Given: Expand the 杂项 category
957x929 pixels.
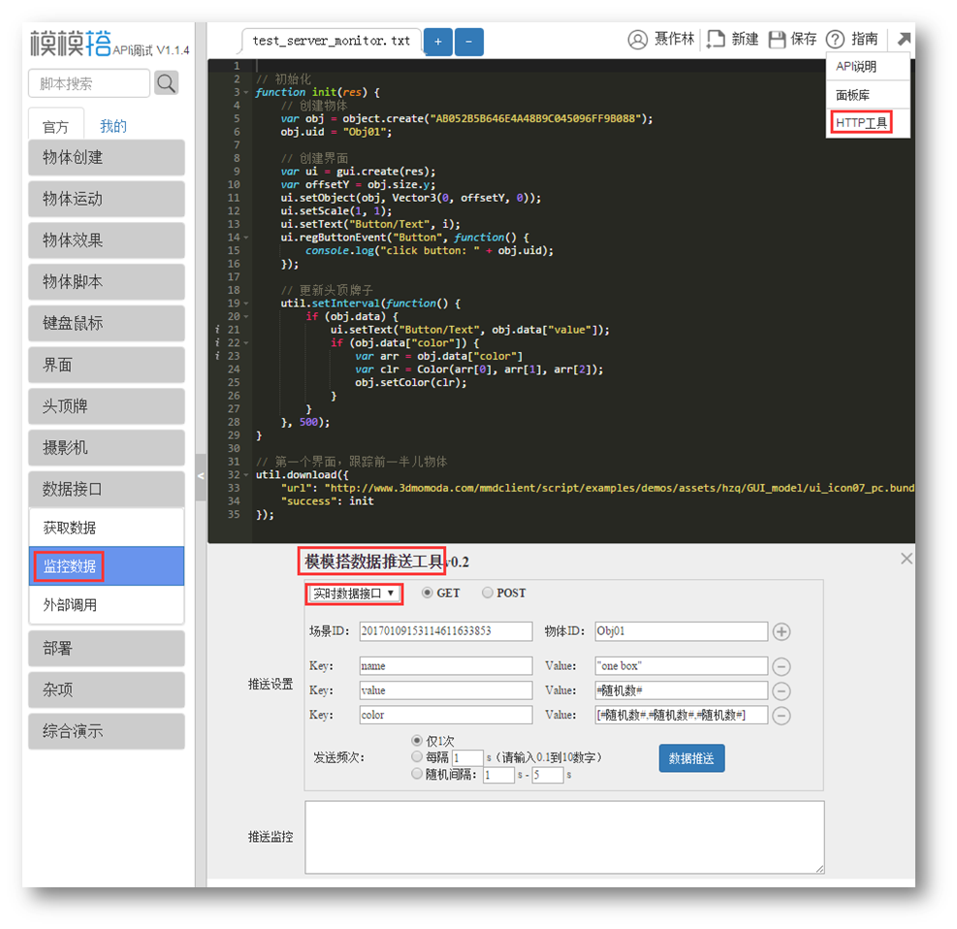Looking at the screenshot, I should pos(107,689).
